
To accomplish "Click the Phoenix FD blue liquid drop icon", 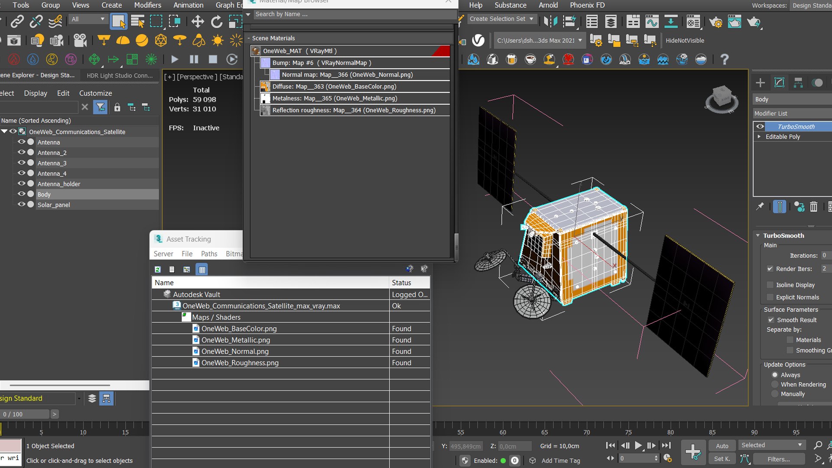I will [33, 59].
